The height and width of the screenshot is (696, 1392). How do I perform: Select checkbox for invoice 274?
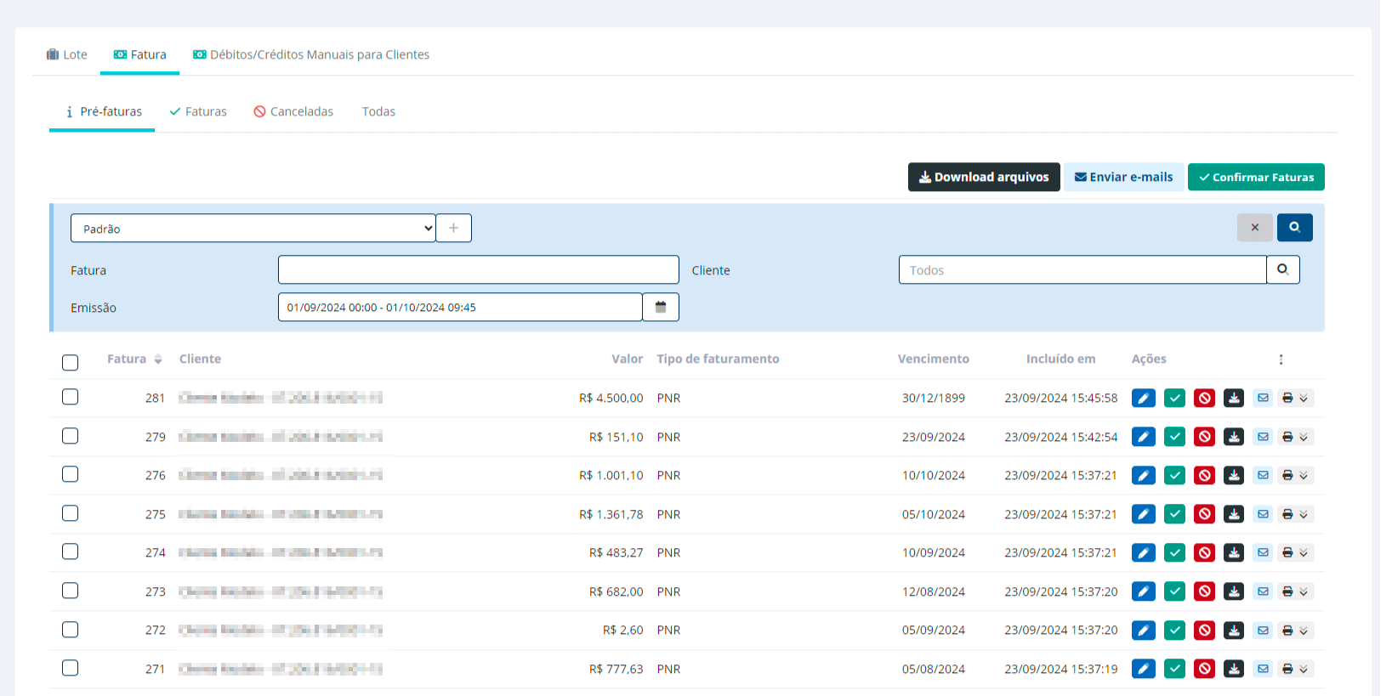[x=71, y=552]
